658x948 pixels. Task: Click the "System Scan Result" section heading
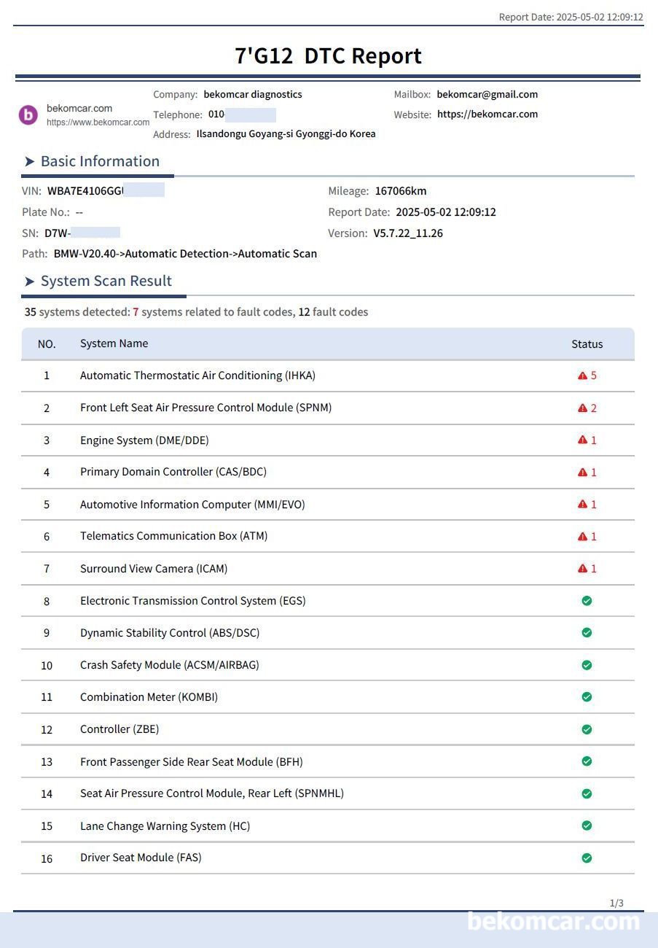tap(106, 281)
